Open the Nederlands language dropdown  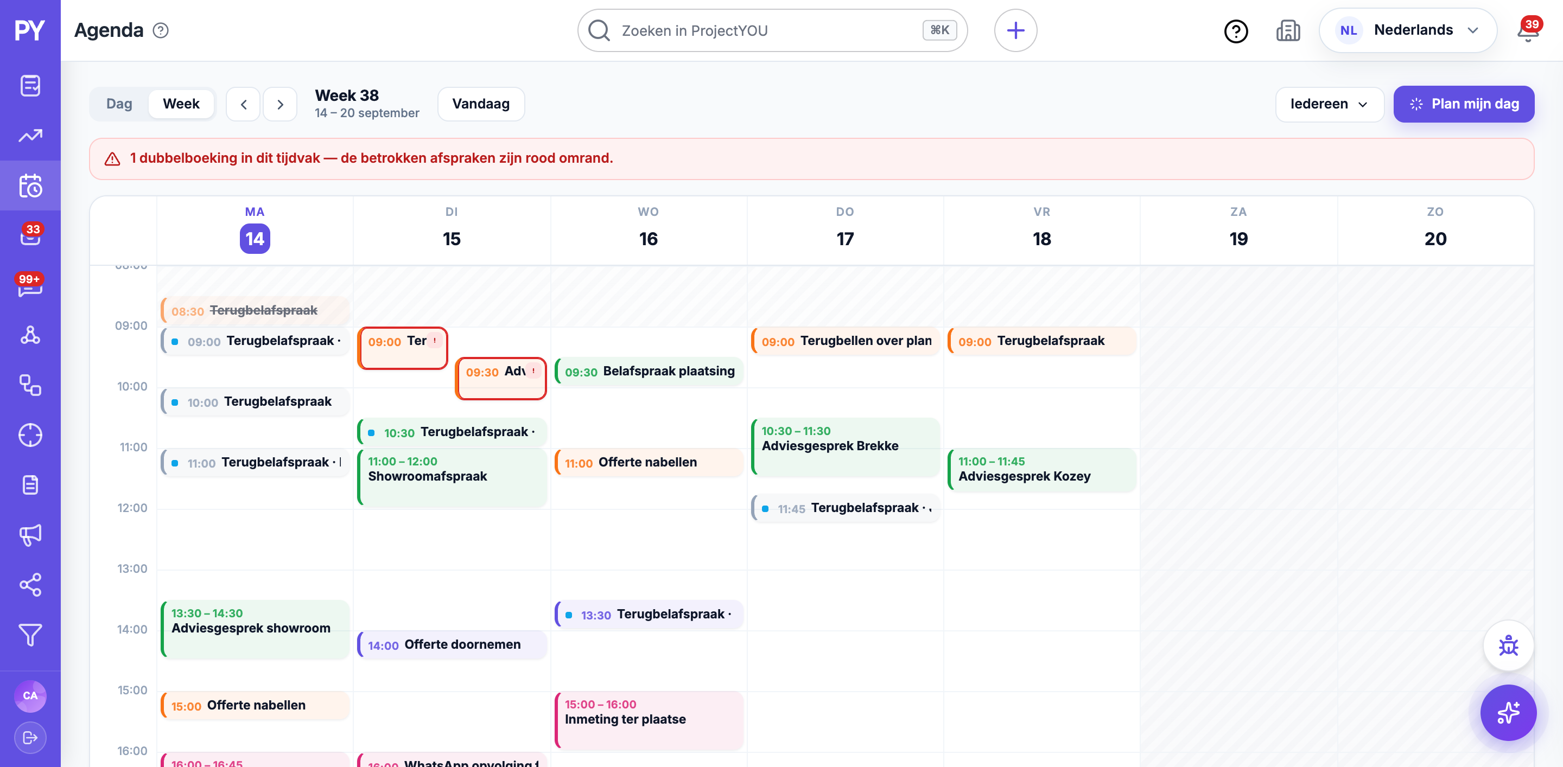click(x=1408, y=30)
